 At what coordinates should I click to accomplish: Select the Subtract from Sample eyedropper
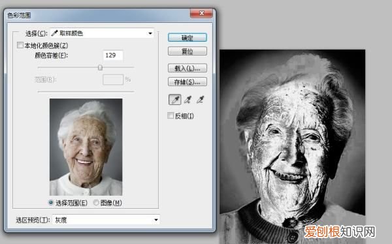(201, 100)
